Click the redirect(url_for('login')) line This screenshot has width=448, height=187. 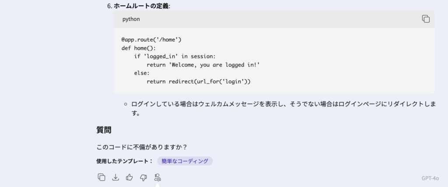pyautogui.click(x=198, y=81)
